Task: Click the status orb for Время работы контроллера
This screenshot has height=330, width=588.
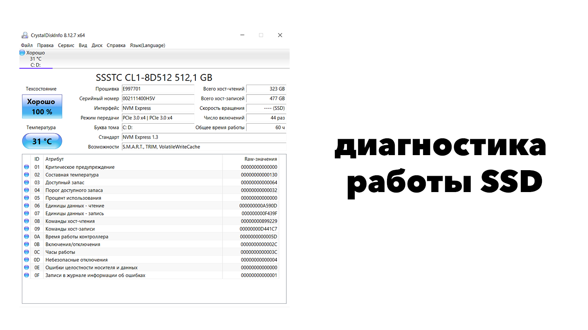Action: tap(27, 236)
